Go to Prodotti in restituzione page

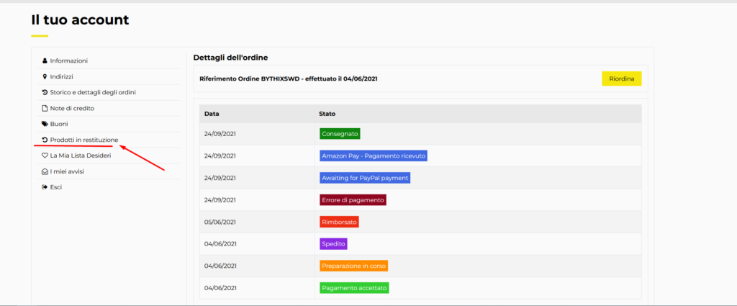point(84,140)
